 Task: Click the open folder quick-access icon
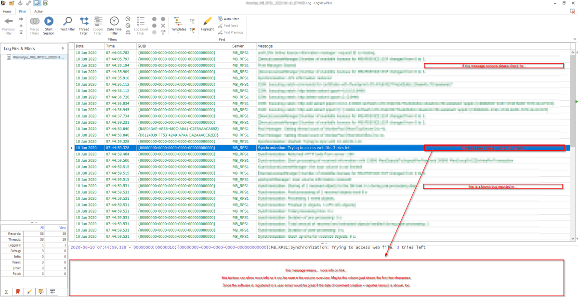[x=12, y=3]
